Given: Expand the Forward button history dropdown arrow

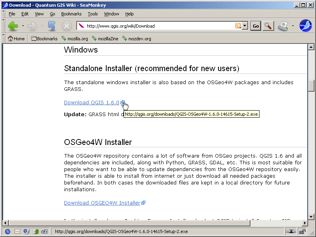Looking at the screenshot, I should pyautogui.click(x=42, y=26).
